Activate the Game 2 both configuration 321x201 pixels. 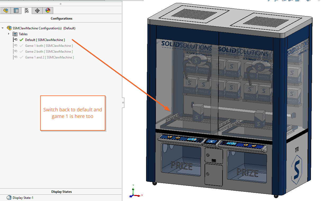pyautogui.click(x=49, y=51)
